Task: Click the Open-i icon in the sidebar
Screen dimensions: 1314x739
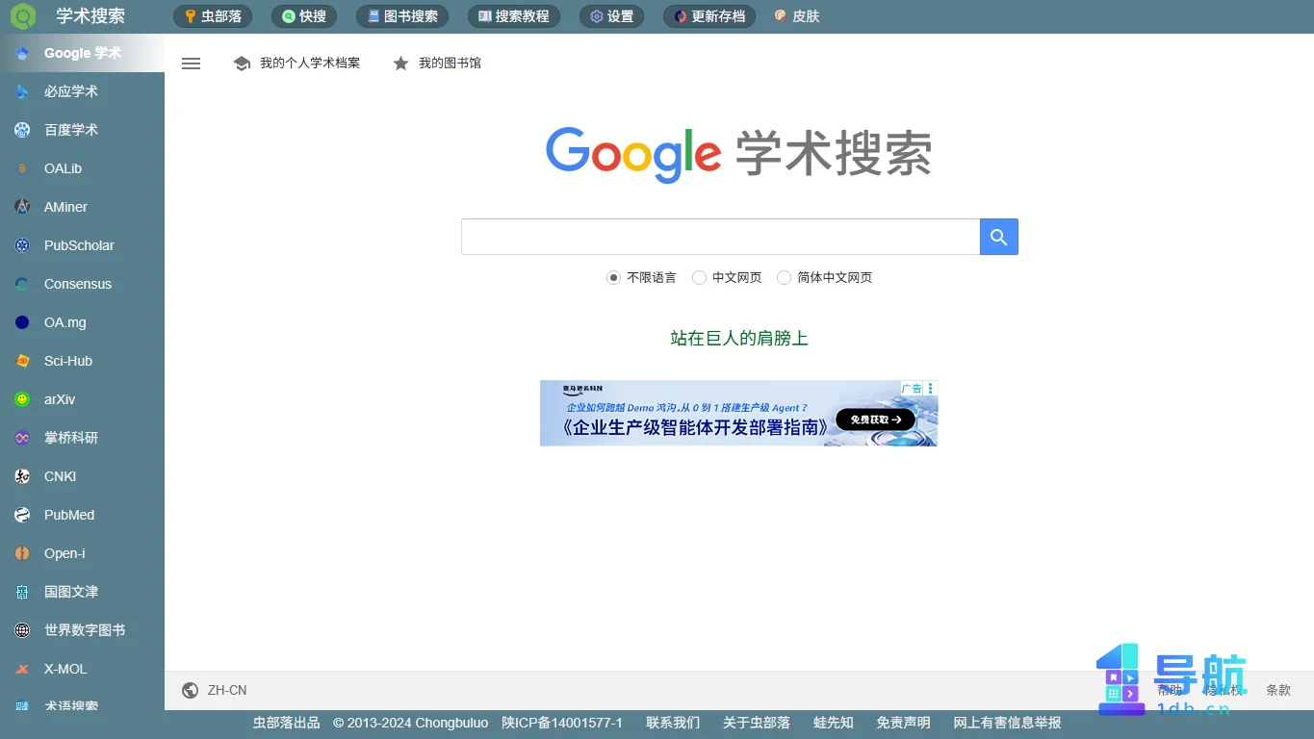Action: (x=22, y=553)
